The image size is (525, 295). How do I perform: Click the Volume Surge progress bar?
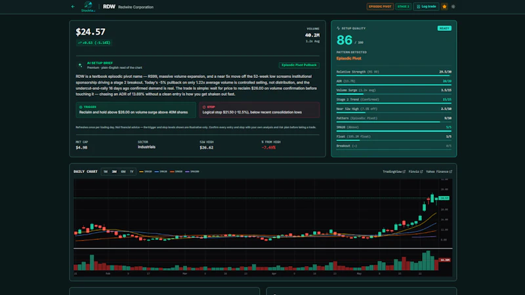point(394,94)
